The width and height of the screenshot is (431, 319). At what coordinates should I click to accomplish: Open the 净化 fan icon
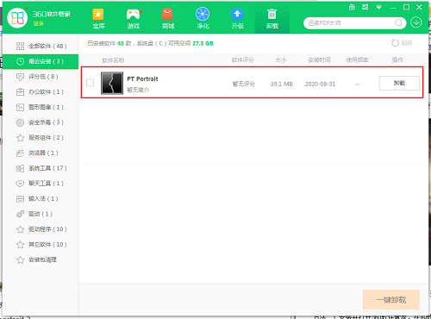click(203, 14)
